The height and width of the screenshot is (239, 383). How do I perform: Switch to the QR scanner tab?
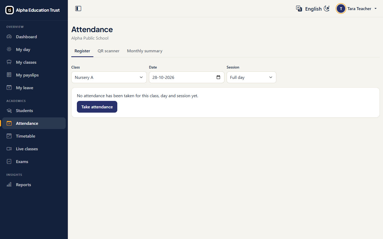[109, 51]
